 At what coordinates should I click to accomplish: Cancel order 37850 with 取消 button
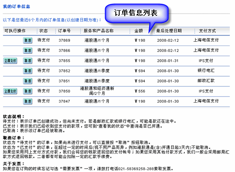pos(28,91)
